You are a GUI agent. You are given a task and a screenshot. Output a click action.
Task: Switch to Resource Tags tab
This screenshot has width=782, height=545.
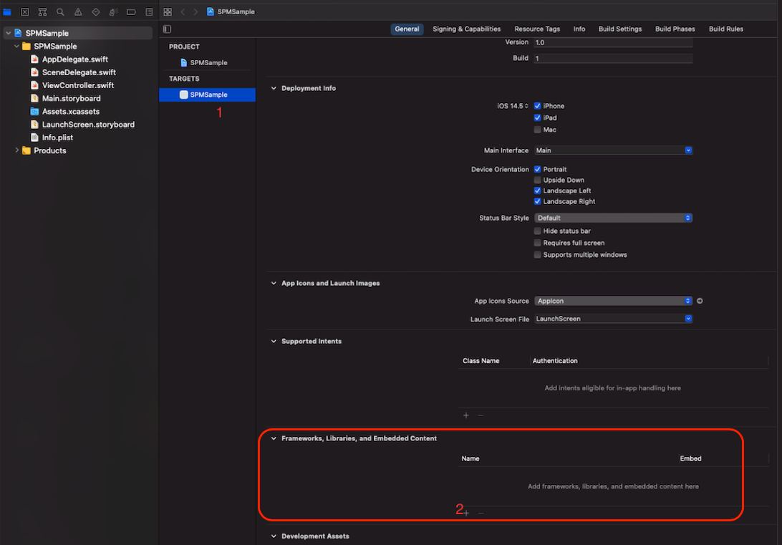coord(537,29)
